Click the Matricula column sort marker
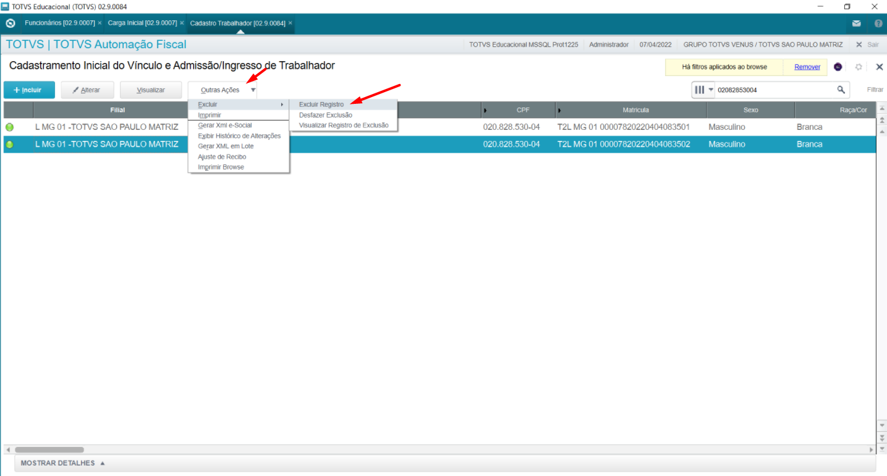887x476 pixels. pyautogui.click(x=559, y=110)
